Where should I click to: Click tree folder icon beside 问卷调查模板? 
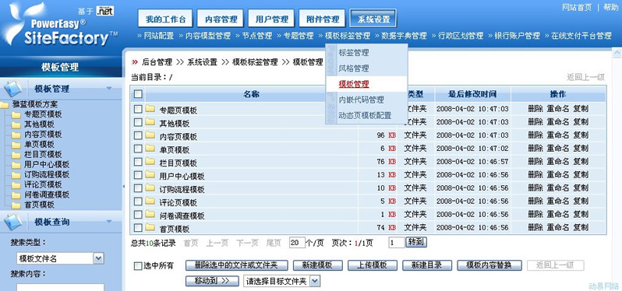pos(16,195)
